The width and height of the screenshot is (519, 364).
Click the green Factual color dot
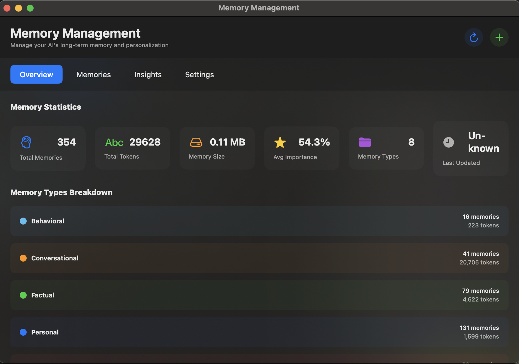pyautogui.click(x=23, y=295)
